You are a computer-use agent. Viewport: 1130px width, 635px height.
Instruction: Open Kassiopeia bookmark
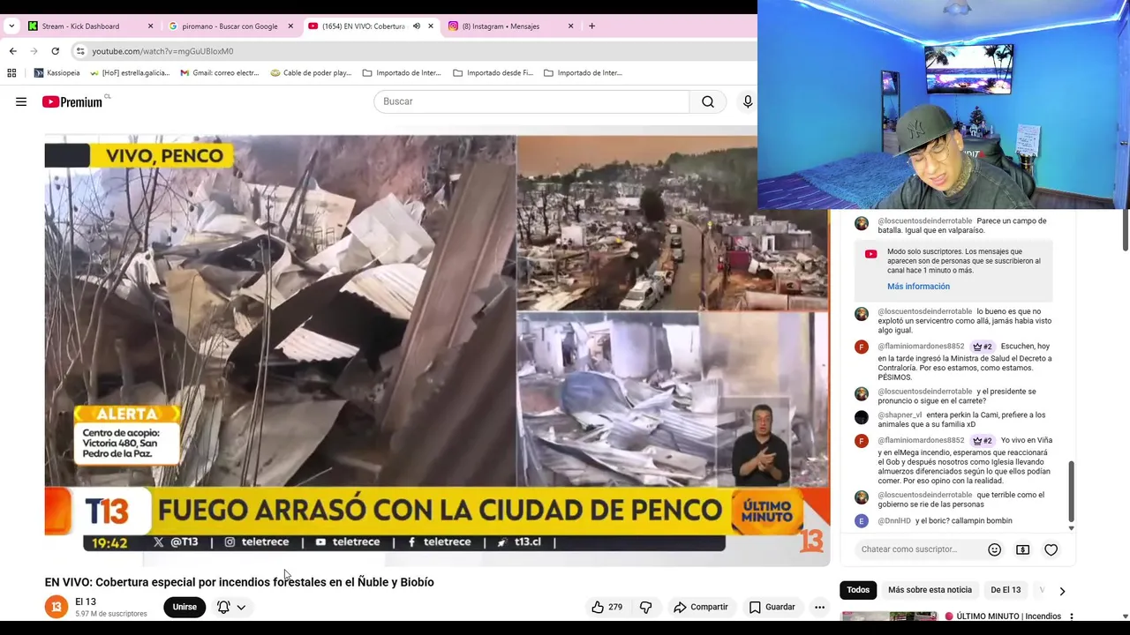[56, 73]
